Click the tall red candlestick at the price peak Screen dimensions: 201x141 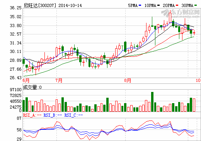coord(170,17)
